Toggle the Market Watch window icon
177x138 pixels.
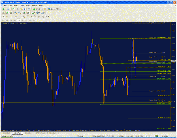pos(14,9)
